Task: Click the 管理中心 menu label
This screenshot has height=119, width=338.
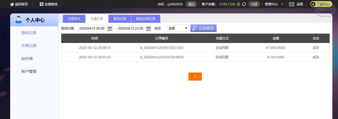Action: point(271,4)
